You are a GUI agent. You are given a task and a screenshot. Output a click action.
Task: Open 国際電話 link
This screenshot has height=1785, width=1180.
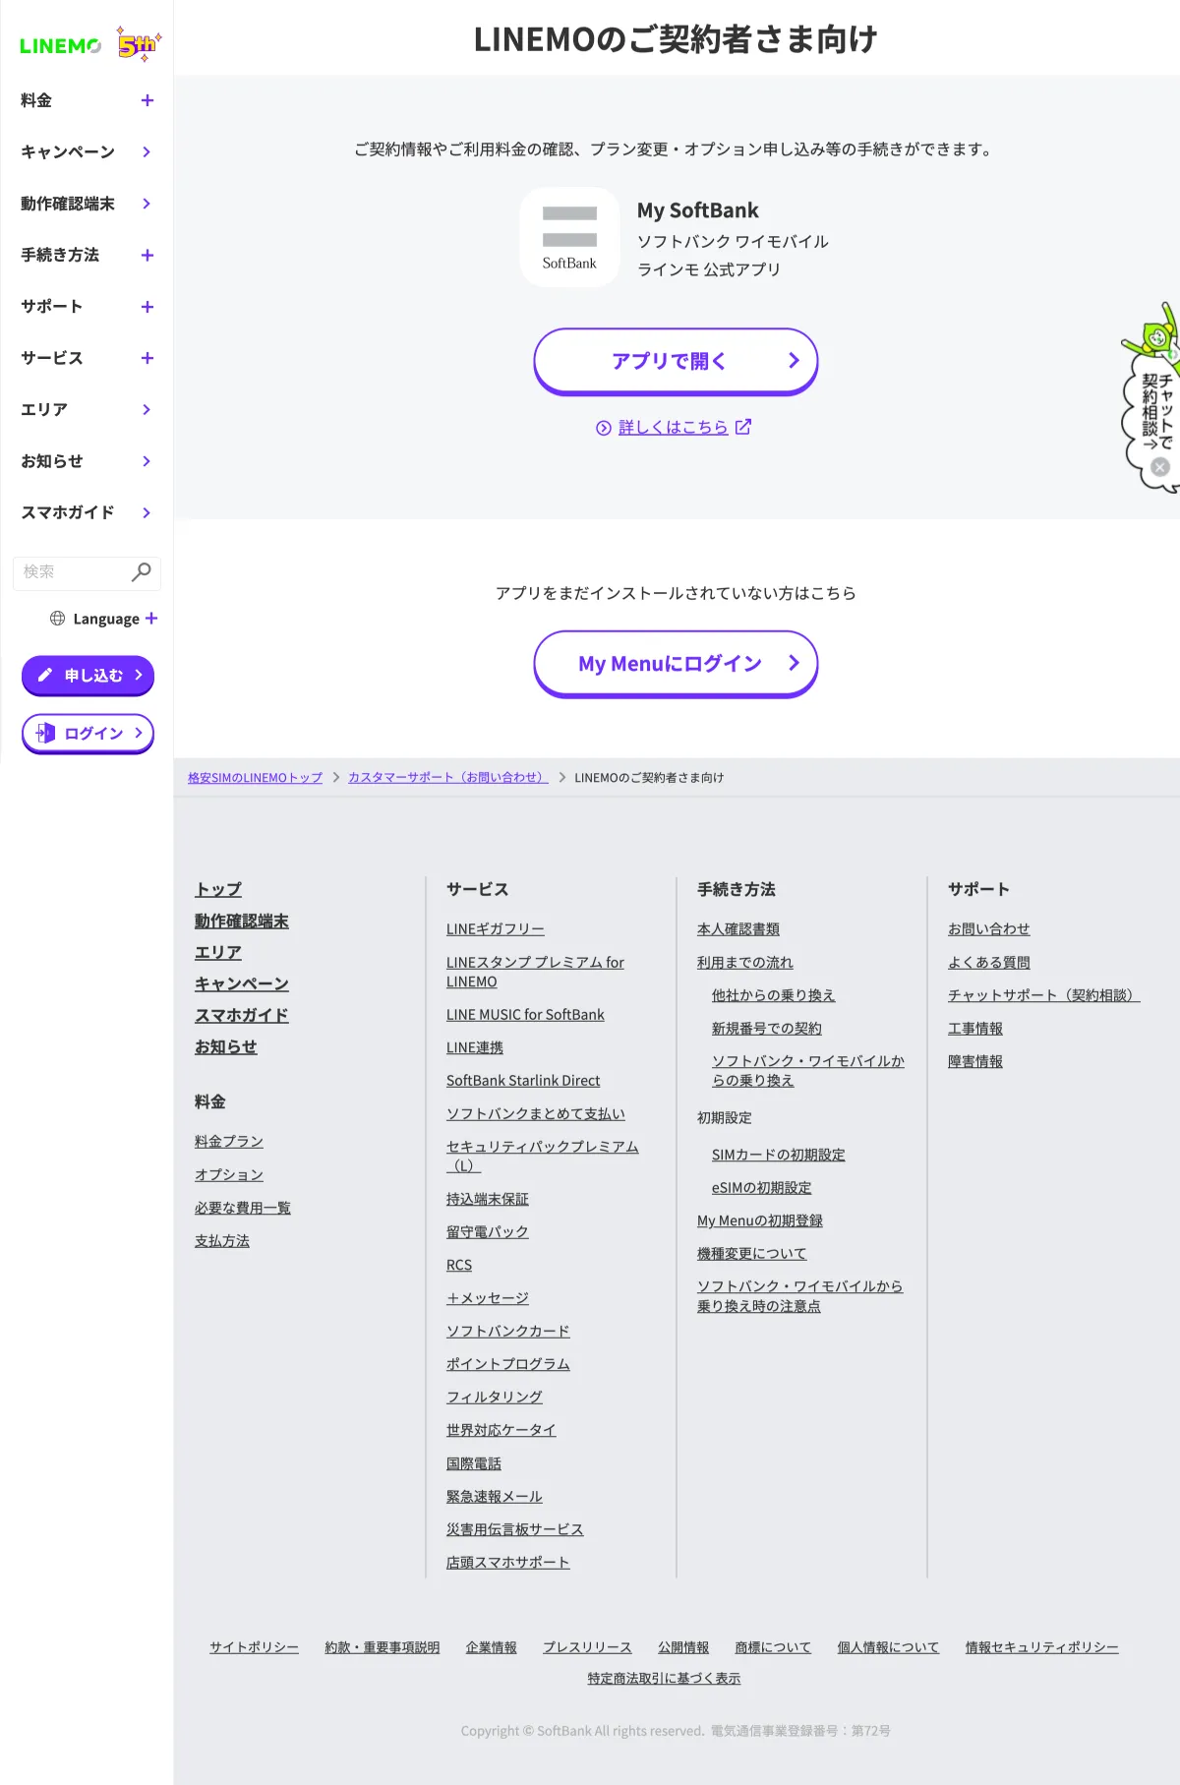(x=474, y=1463)
